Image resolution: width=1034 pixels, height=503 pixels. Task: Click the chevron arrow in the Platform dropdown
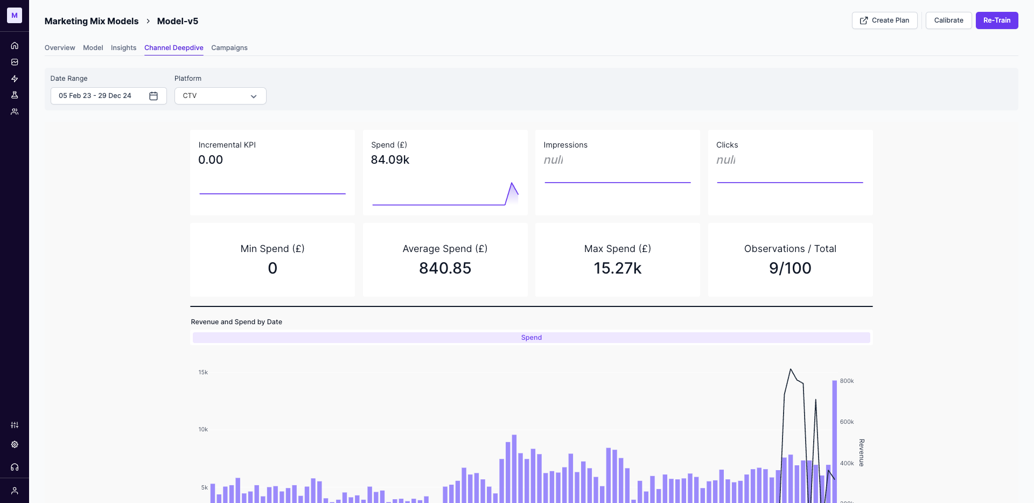pos(254,96)
